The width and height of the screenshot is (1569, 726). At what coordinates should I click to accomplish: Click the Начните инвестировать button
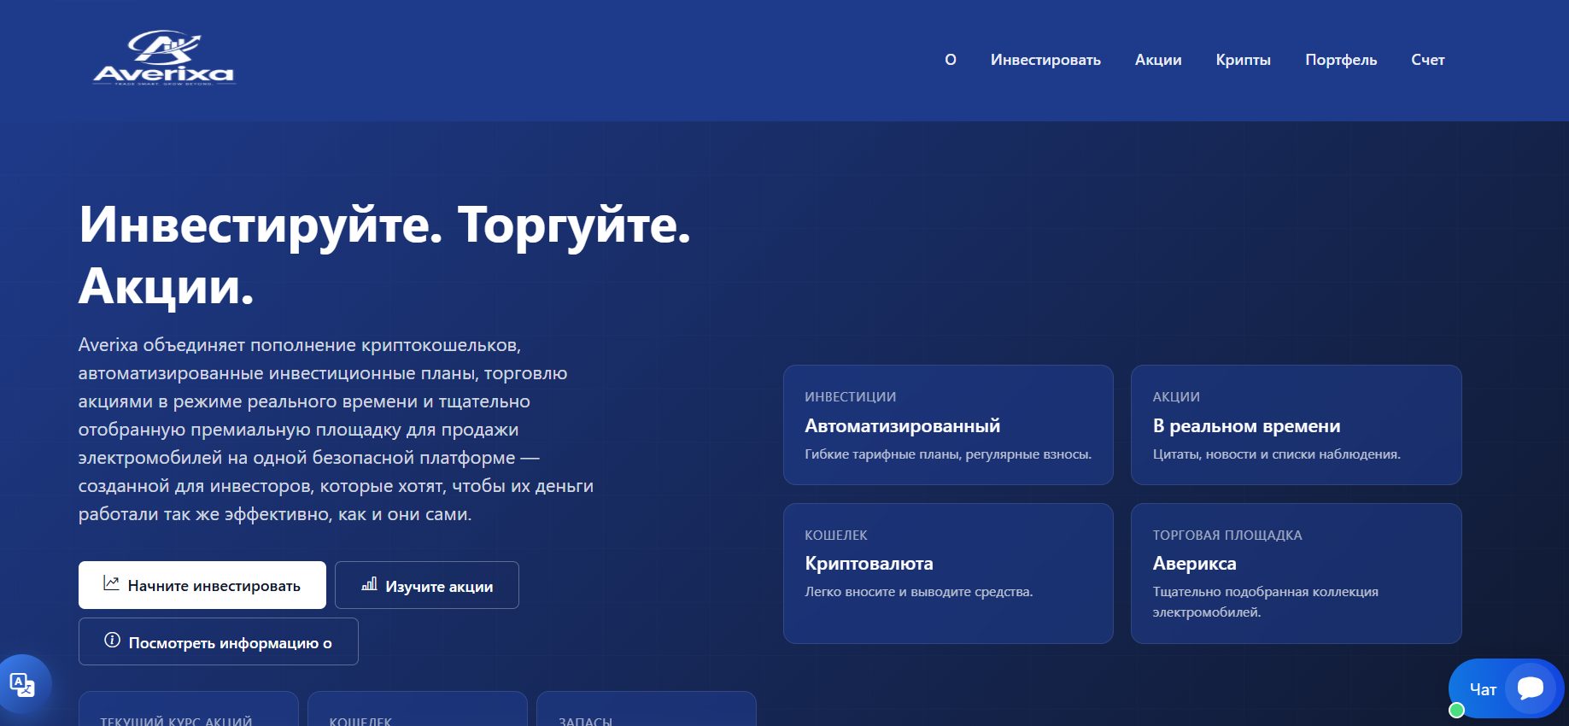coord(202,585)
